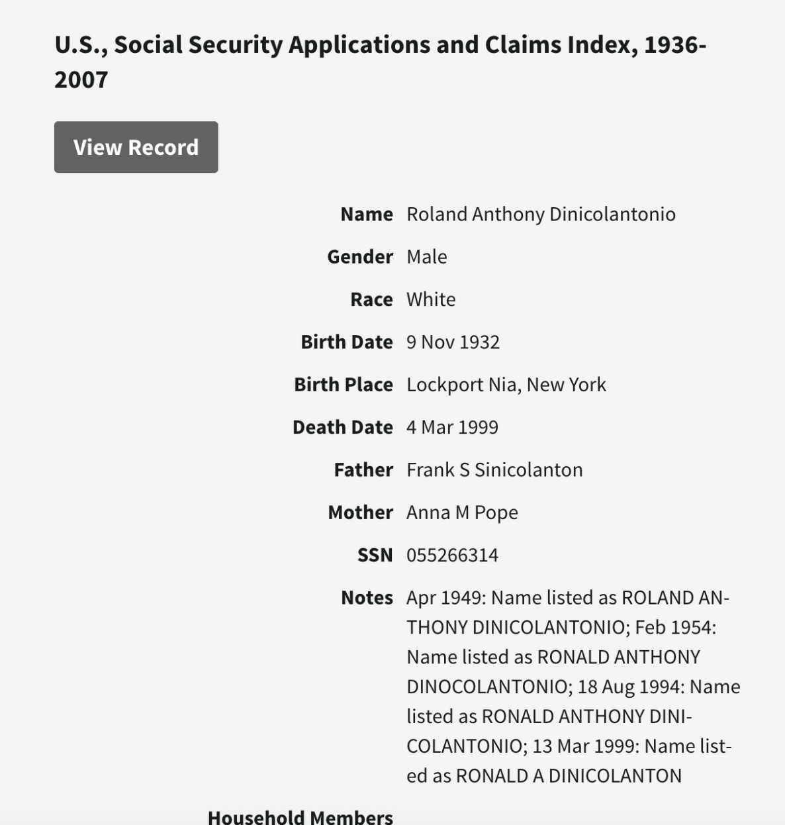The image size is (785, 825).
Task: Click father name Frank S Sinicolanton
Action: click(x=494, y=470)
